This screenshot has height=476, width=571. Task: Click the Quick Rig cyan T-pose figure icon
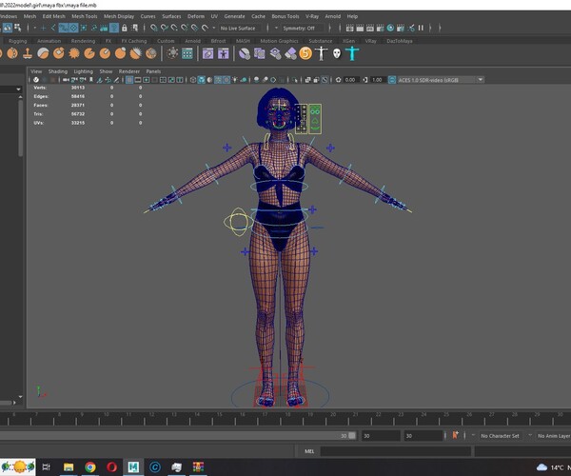coord(352,53)
